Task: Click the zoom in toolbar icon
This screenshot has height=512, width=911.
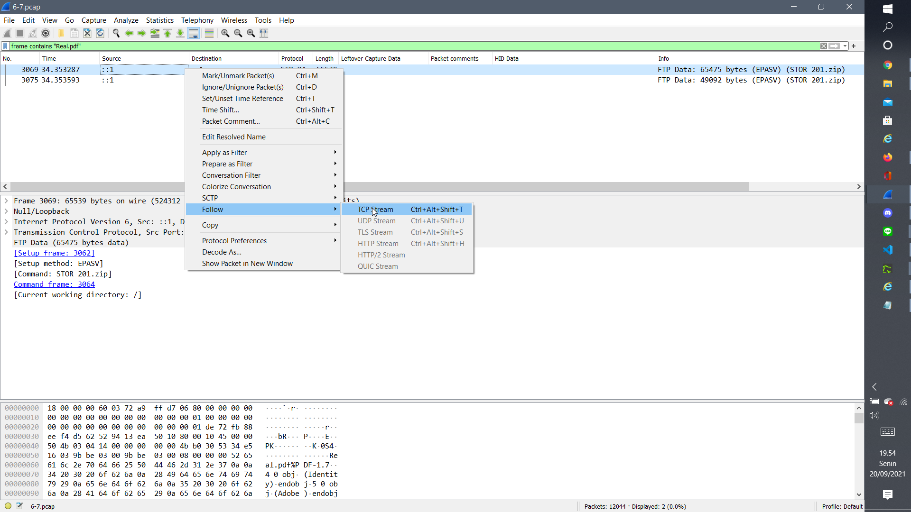Action: coord(225,33)
